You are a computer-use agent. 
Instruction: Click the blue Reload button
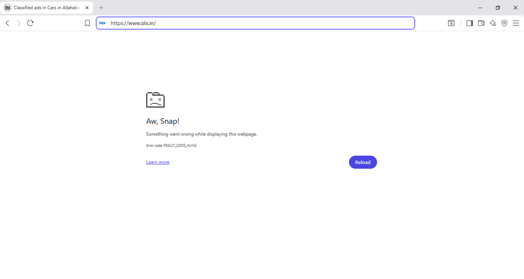click(363, 162)
